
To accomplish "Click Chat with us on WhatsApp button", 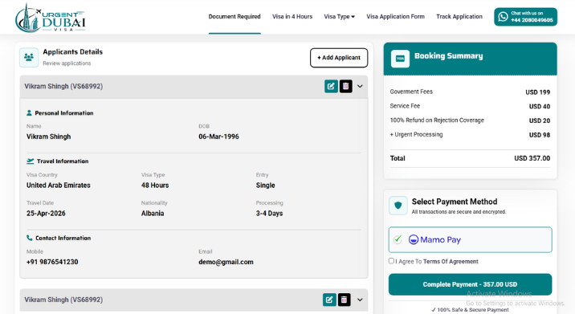I will click(525, 17).
